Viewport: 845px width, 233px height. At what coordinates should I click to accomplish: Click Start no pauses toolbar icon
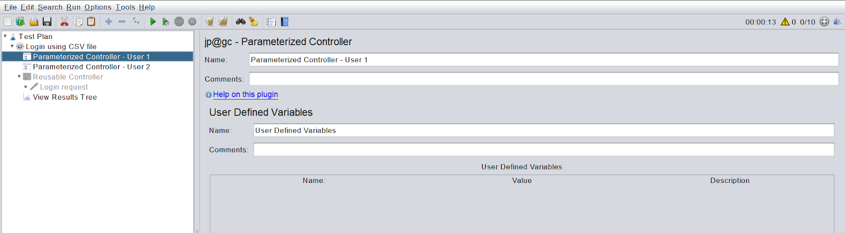pos(165,22)
